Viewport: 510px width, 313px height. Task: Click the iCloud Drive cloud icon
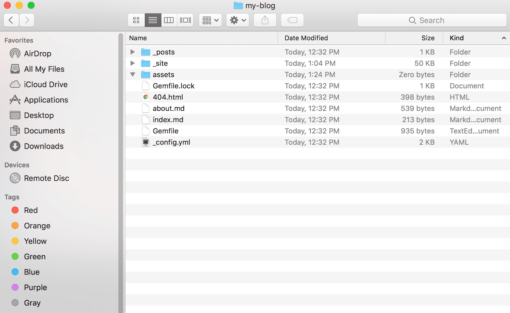tap(15, 84)
